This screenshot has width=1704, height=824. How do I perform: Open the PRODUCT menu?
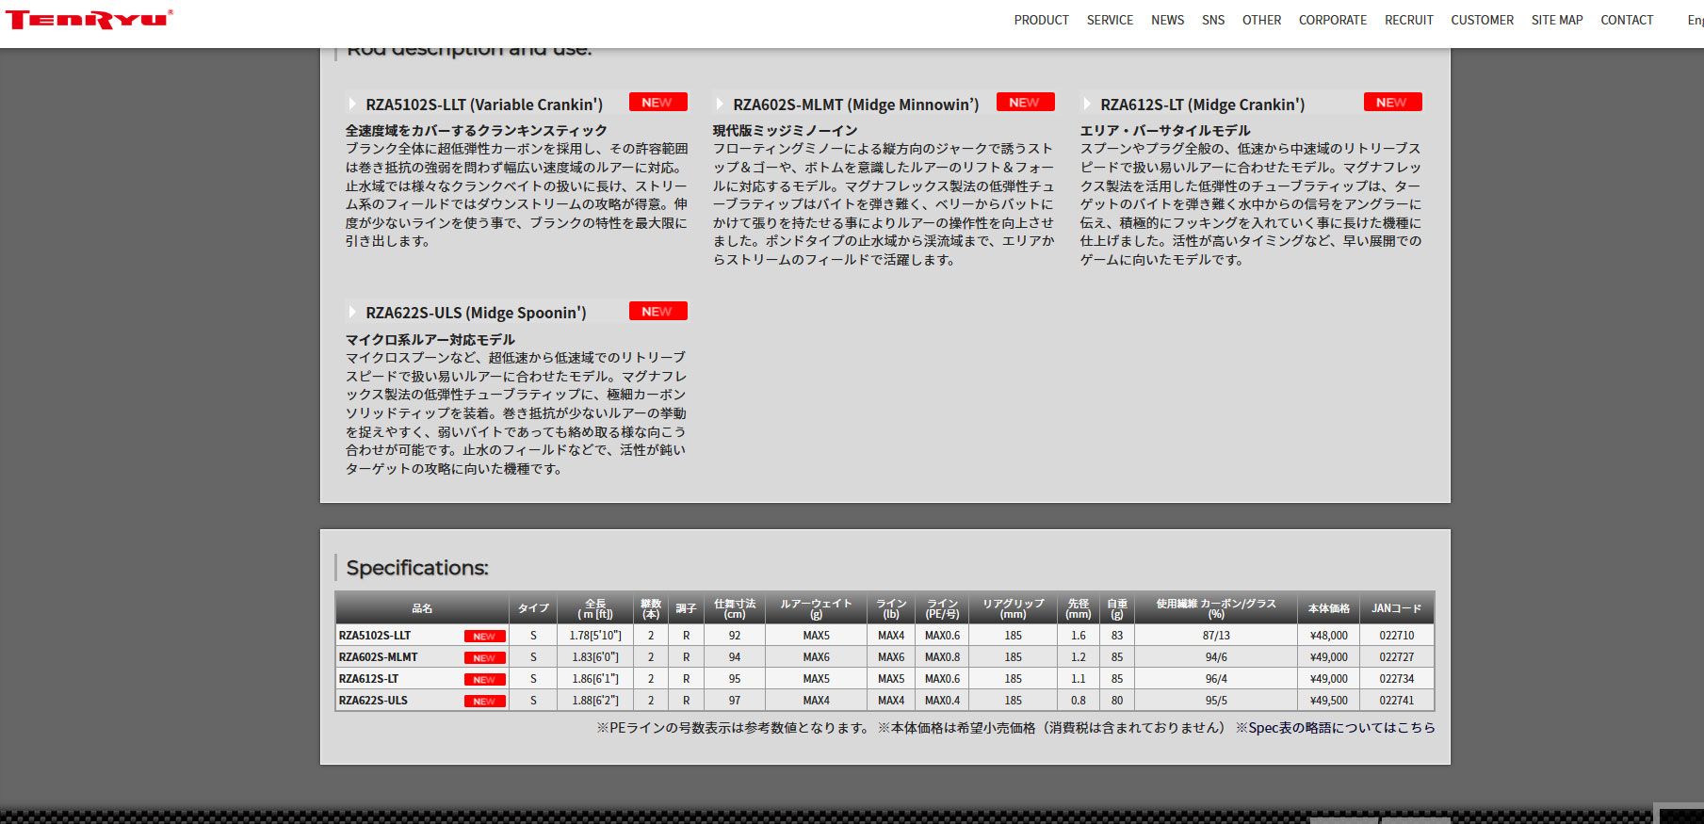(x=1041, y=20)
